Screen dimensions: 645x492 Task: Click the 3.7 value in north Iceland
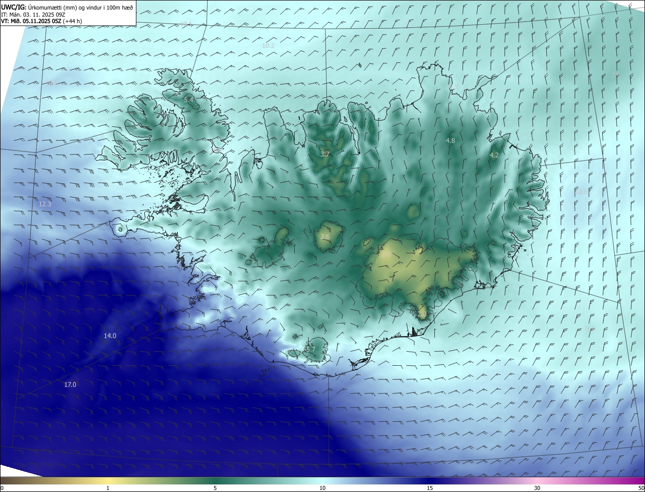(325, 154)
